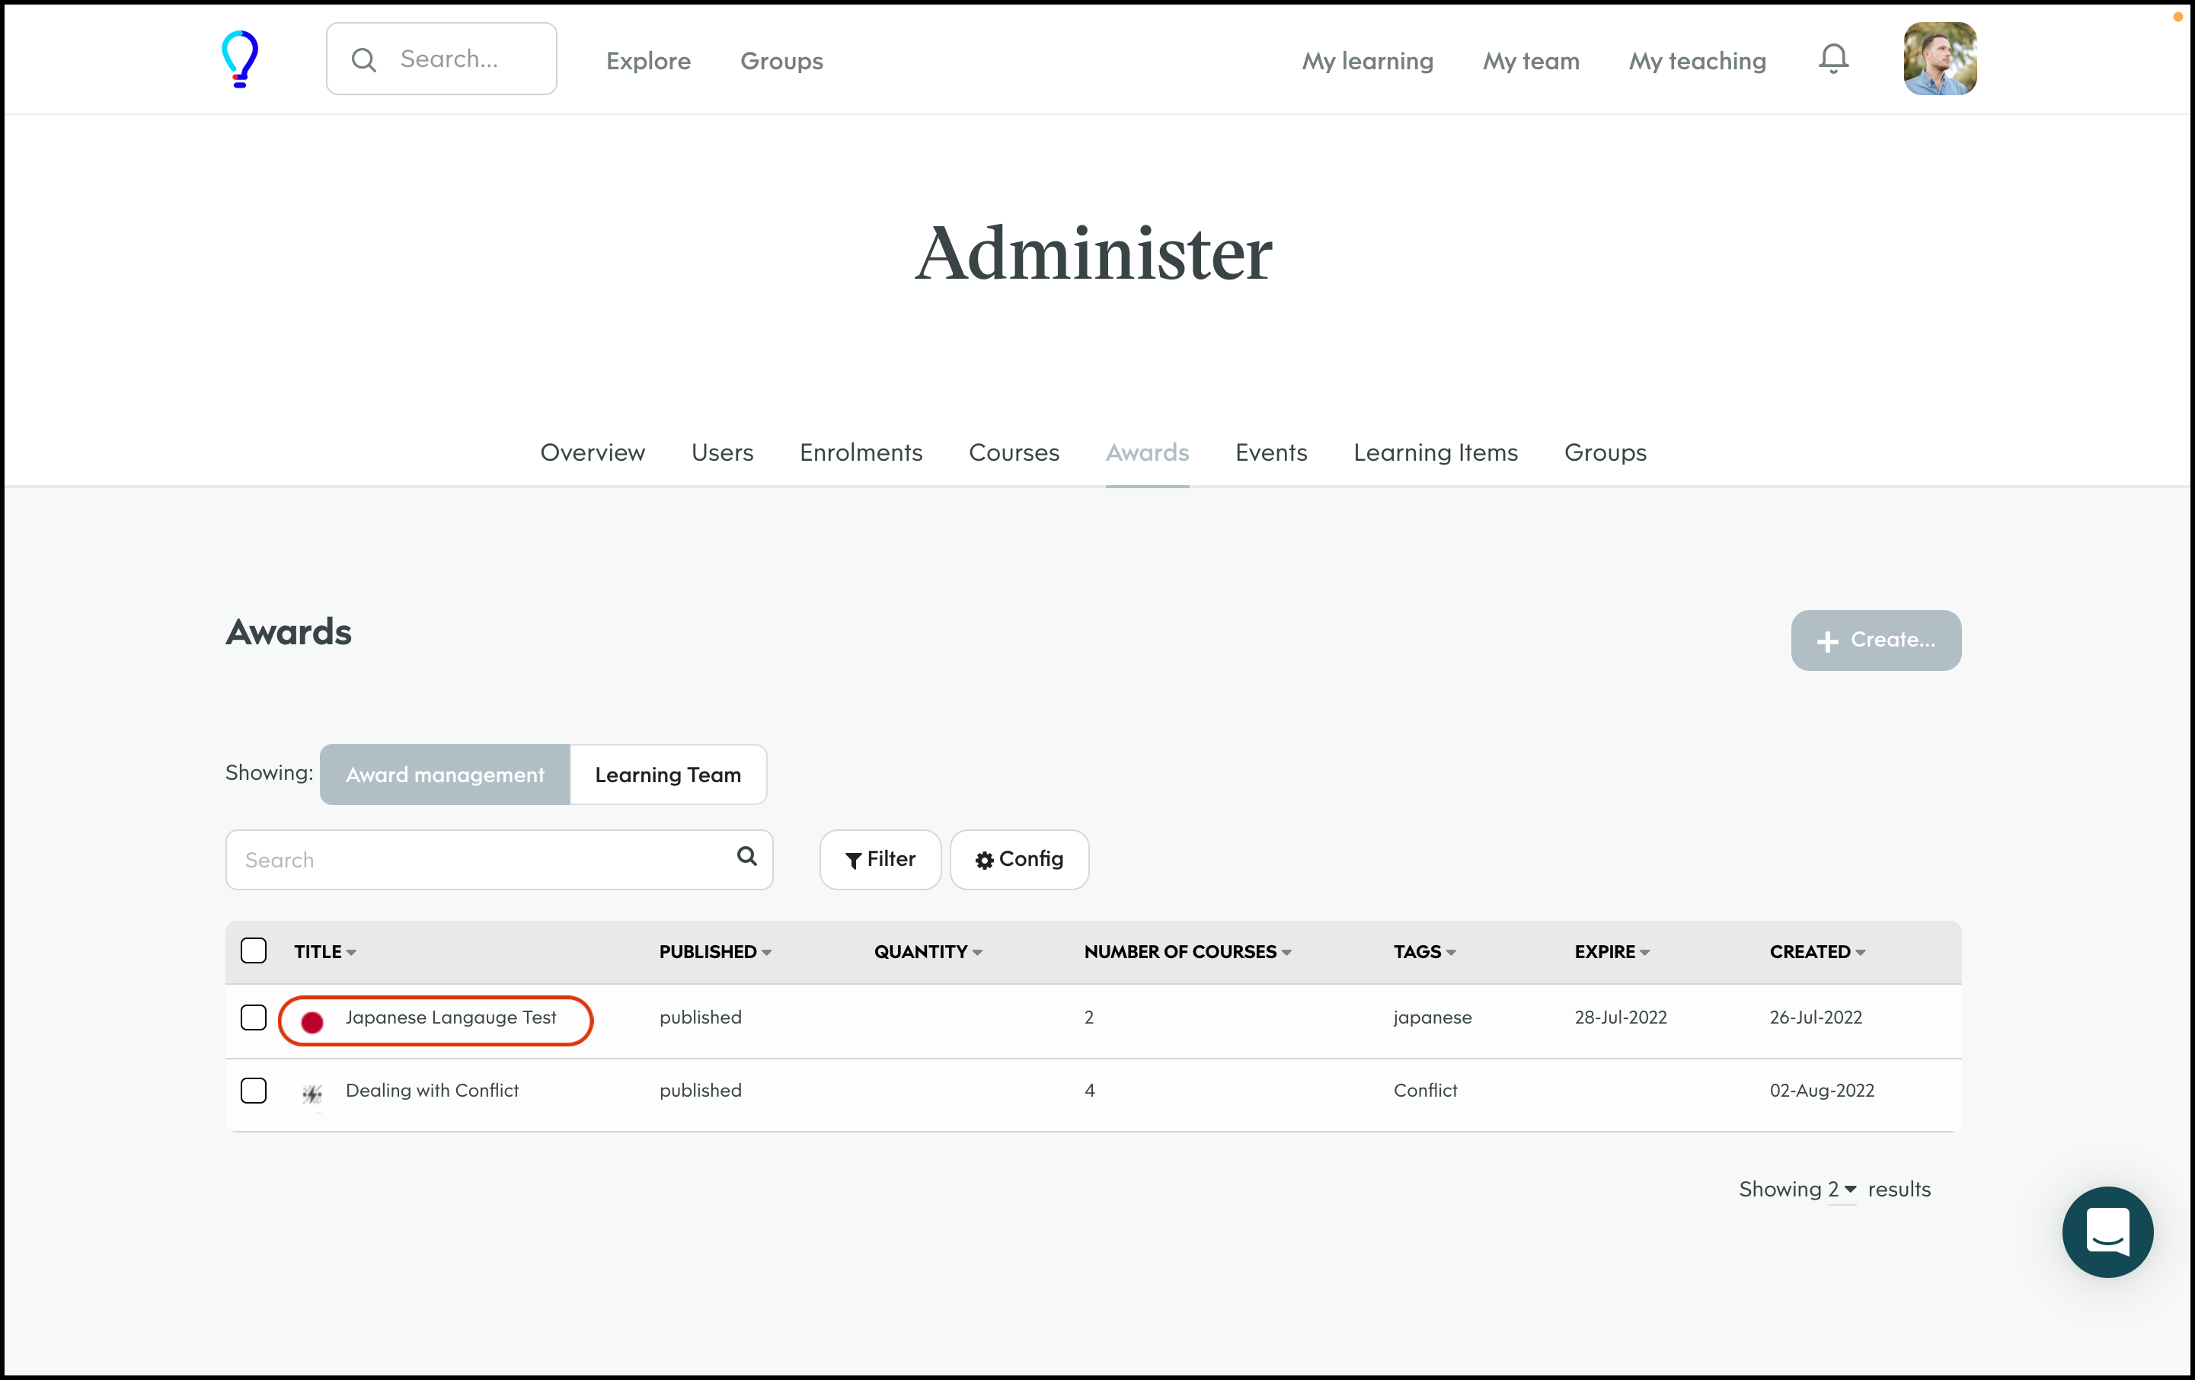Open the notification bell

(x=1833, y=59)
